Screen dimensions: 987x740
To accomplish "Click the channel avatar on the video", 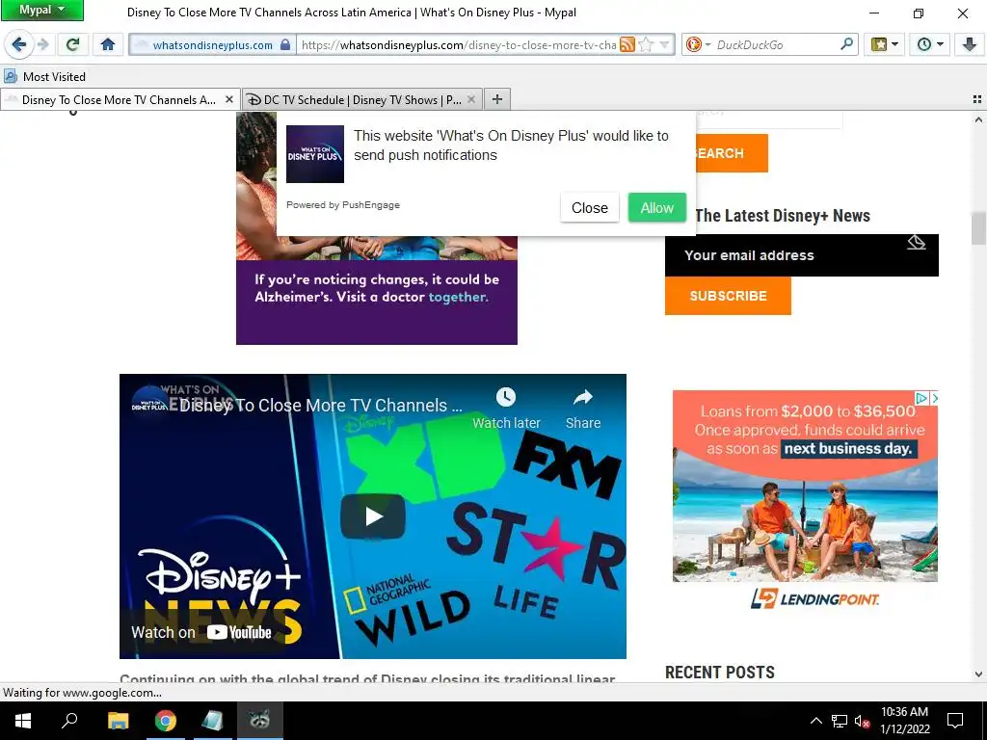I will [x=148, y=406].
